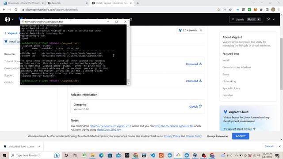Image resolution: width=283 pixels, height=159 pixels.
Task: Open the notification center icon
Action: [x=277, y=155]
